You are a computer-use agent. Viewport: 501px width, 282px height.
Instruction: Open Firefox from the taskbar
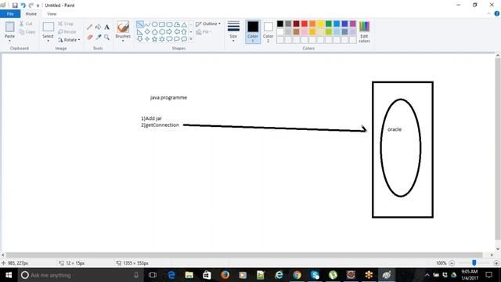225,275
